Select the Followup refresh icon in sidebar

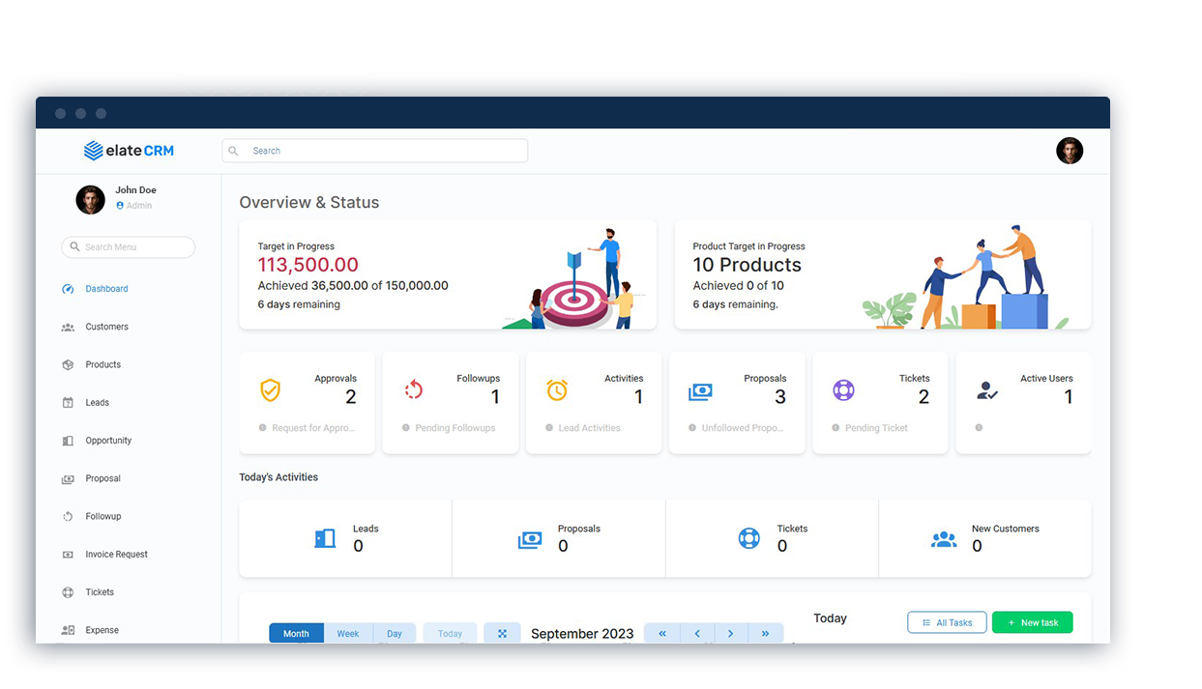point(68,517)
